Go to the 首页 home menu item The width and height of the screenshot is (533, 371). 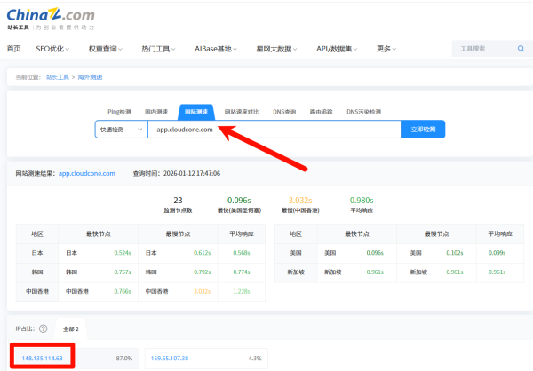click(x=14, y=49)
